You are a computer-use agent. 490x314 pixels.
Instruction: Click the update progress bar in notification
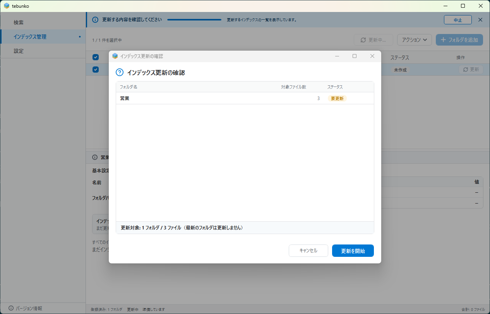(194, 20)
